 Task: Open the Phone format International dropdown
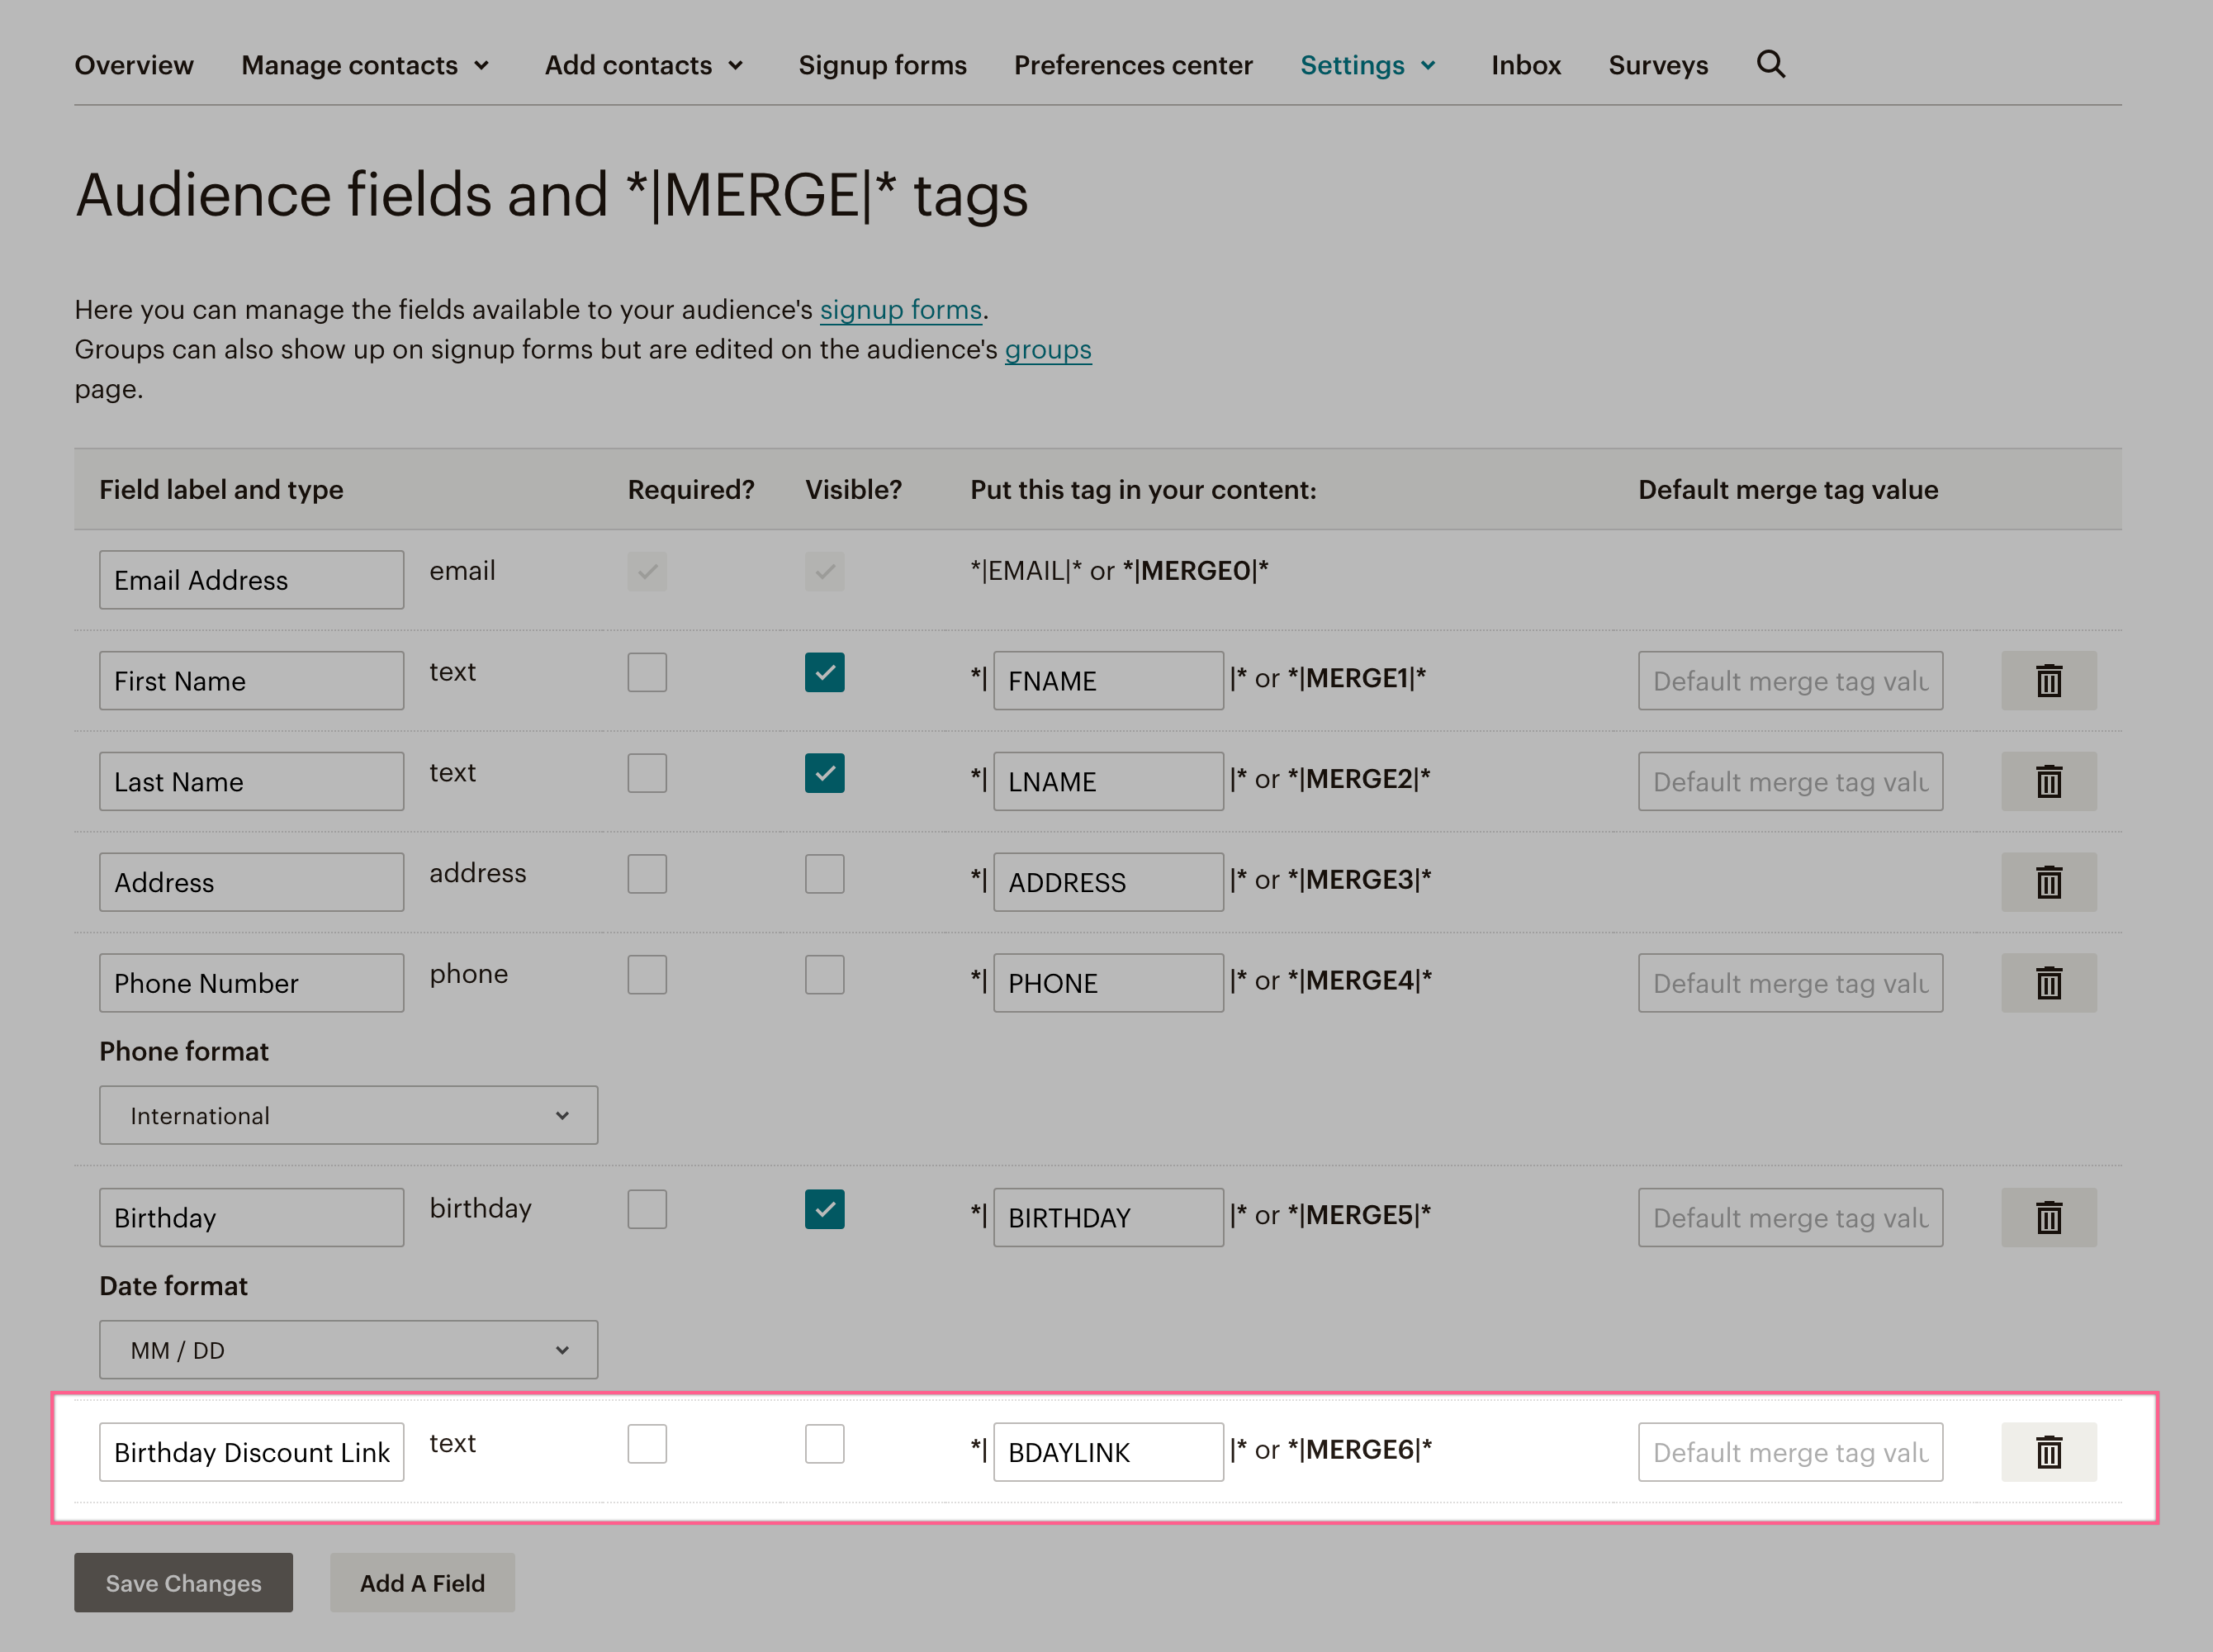[x=348, y=1115]
